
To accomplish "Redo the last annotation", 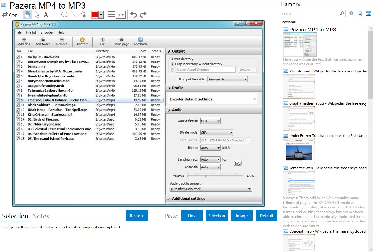I will [143, 15].
